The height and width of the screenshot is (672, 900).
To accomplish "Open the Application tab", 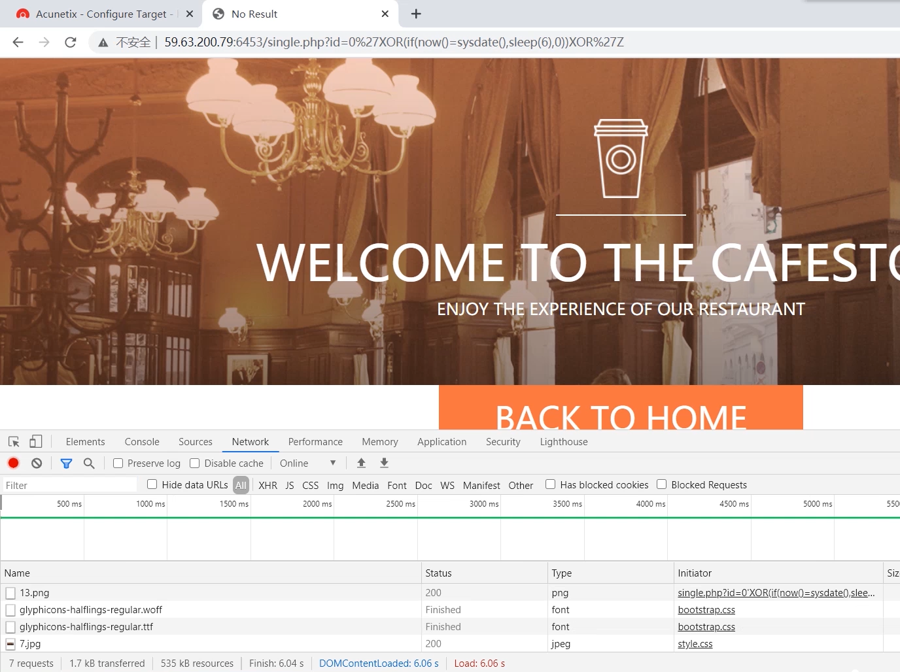I will click(442, 442).
